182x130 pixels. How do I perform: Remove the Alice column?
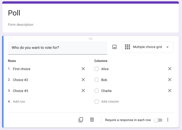(170, 69)
